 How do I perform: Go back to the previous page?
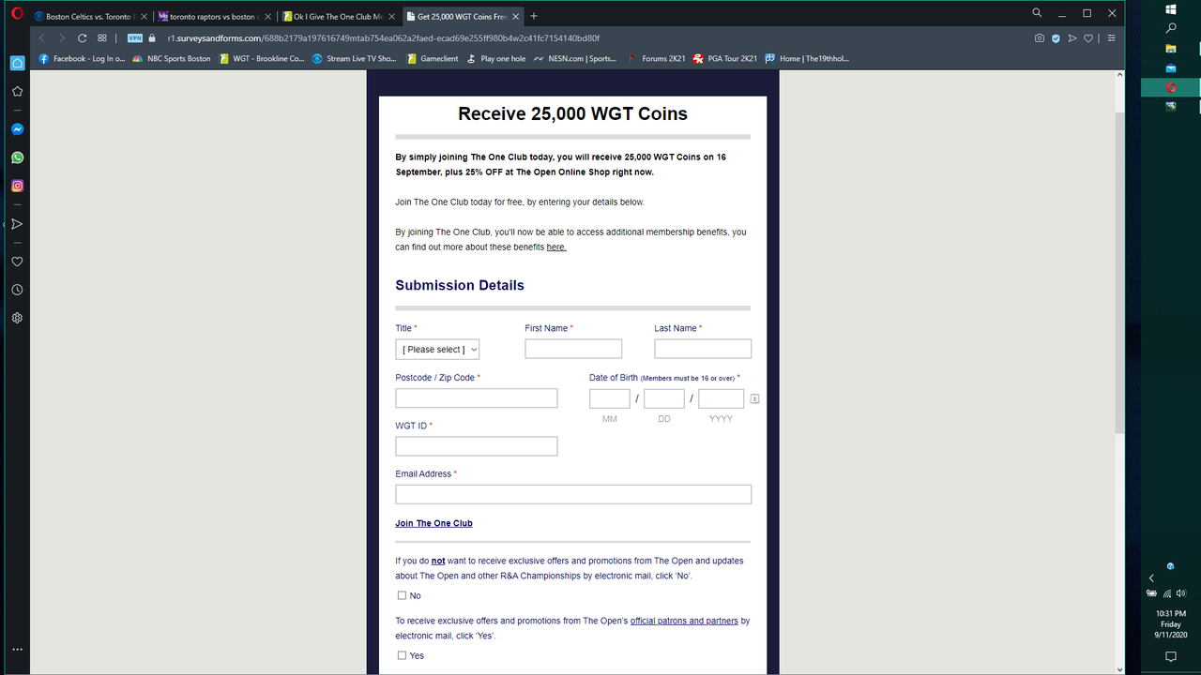(x=42, y=37)
